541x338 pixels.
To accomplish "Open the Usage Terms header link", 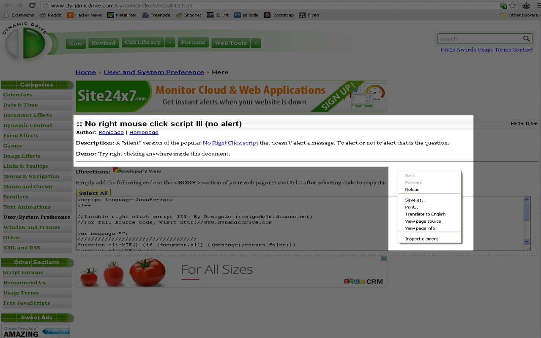I will [x=494, y=50].
